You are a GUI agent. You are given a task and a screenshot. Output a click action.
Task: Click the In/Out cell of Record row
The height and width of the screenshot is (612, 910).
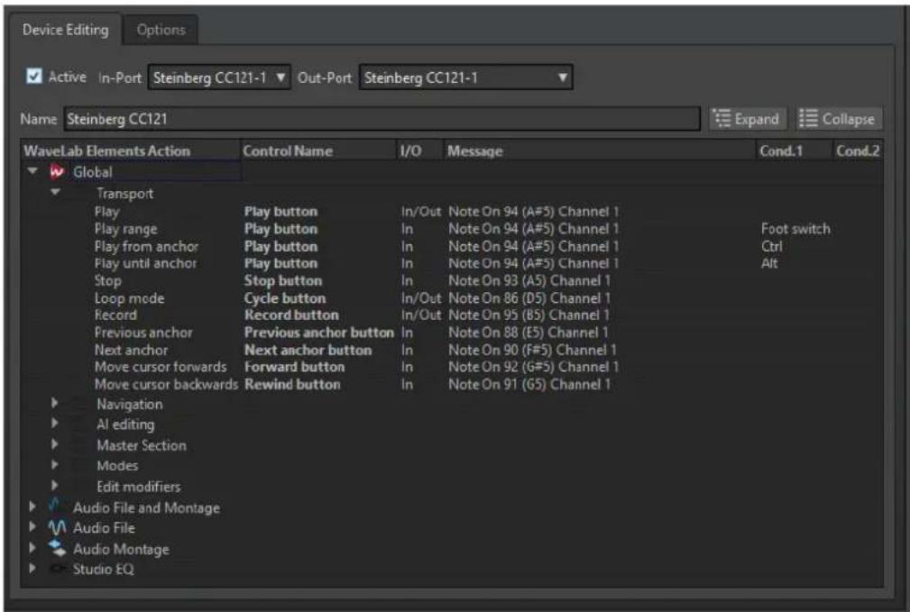click(421, 315)
